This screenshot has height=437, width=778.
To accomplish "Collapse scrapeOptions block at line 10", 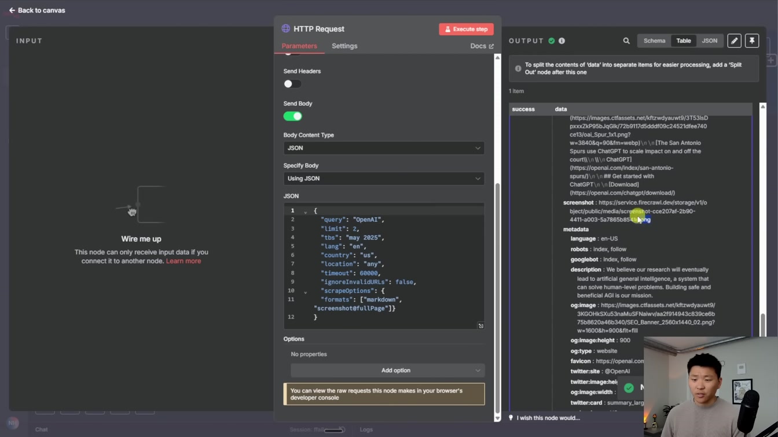I will tap(306, 292).
